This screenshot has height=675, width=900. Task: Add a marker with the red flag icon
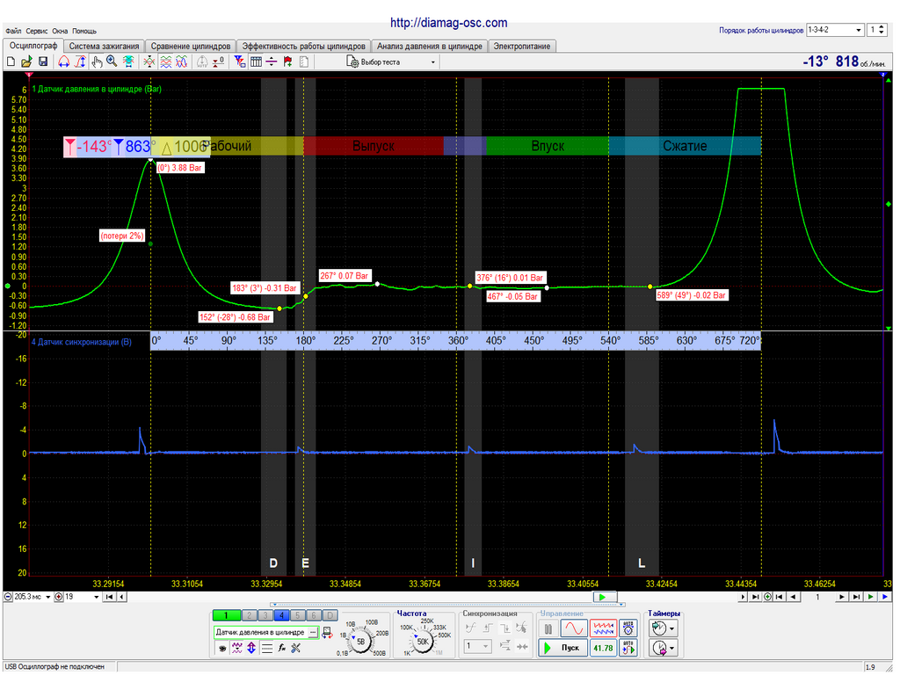tap(287, 62)
